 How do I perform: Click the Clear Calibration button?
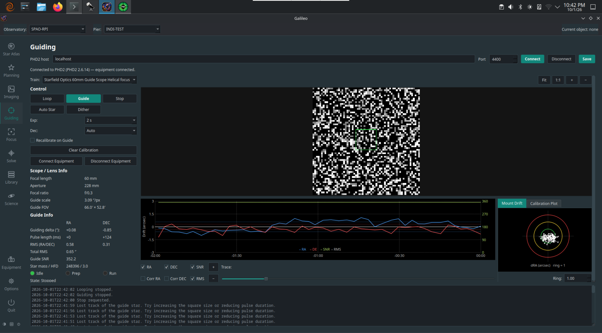tap(83, 150)
